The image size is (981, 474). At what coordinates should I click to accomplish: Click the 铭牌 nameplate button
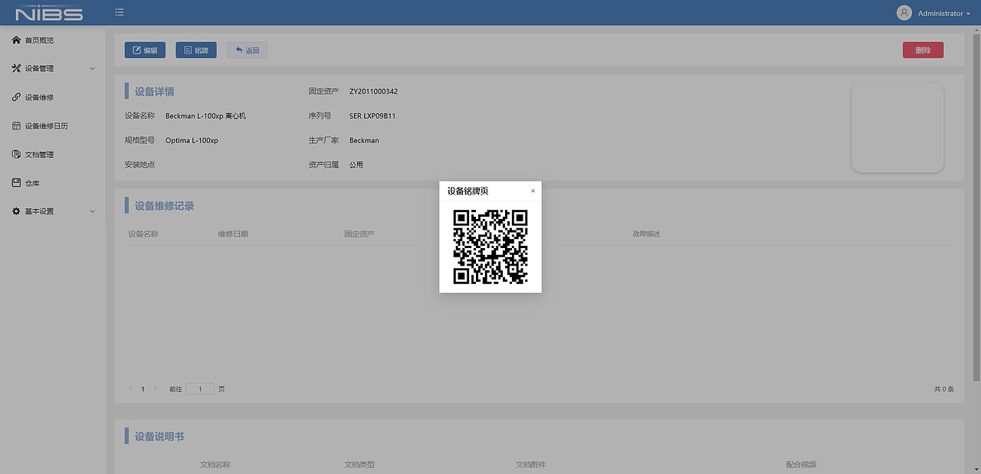[196, 50]
